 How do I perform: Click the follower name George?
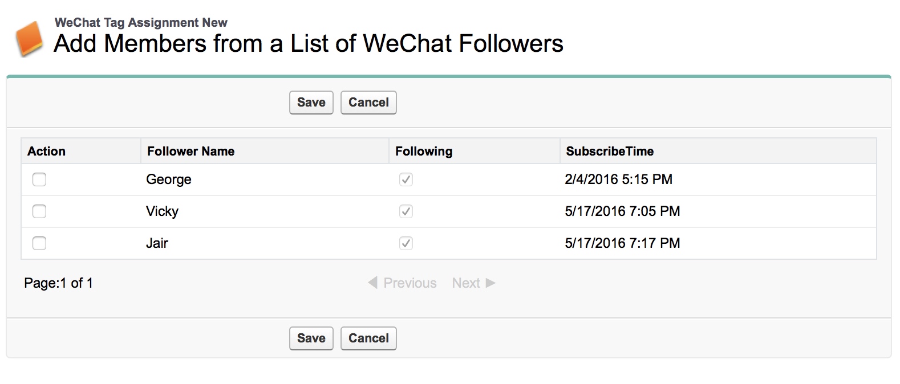pyautogui.click(x=169, y=179)
